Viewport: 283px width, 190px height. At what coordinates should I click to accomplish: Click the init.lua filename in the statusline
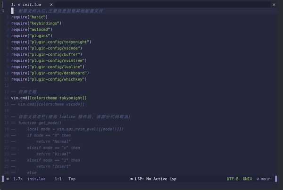[x=36, y=179]
